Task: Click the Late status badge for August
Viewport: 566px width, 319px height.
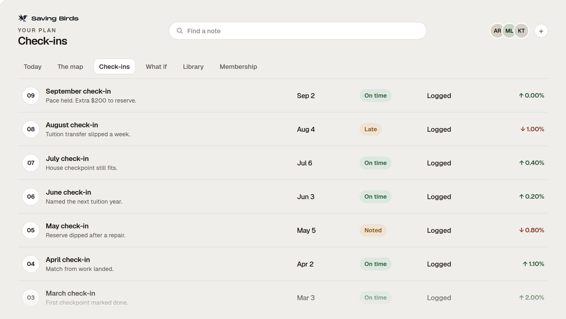Action: 370,129
